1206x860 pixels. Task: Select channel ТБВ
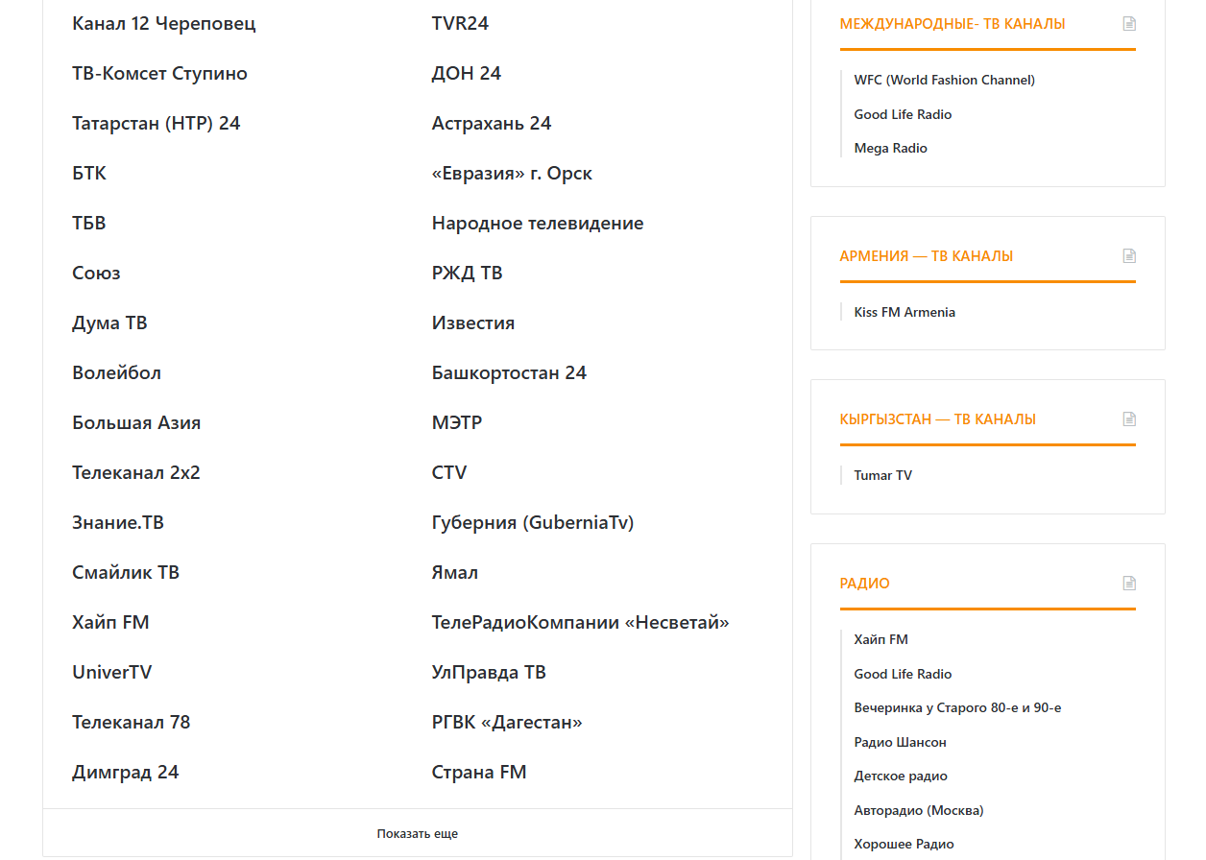pos(89,223)
